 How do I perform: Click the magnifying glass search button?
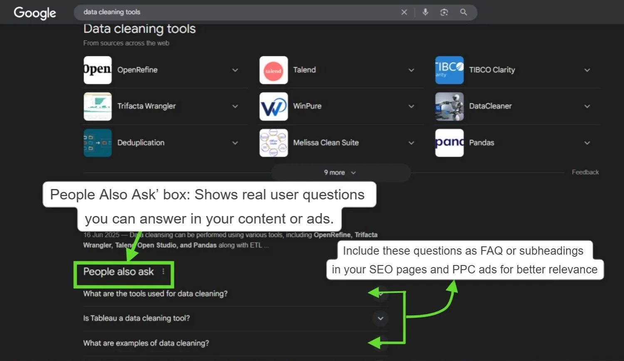(x=463, y=12)
